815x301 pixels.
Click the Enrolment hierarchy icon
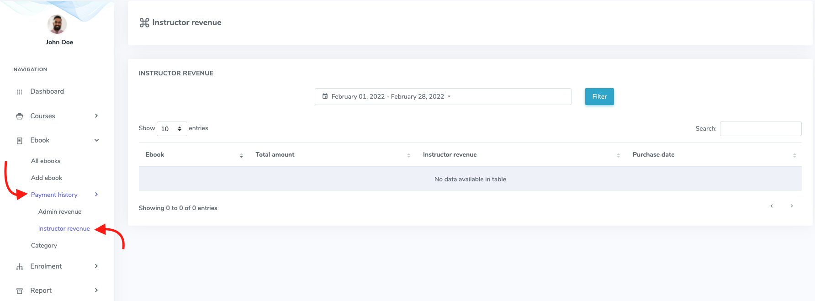coord(19,267)
